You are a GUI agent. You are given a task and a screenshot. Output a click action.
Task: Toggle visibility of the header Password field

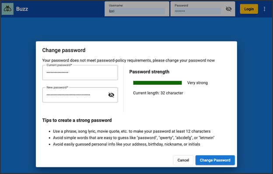(229, 9)
